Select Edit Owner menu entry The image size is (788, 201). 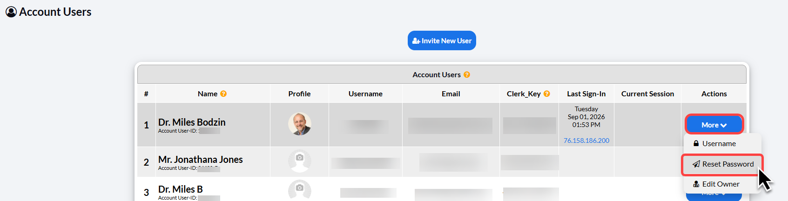pyautogui.click(x=722, y=184)
